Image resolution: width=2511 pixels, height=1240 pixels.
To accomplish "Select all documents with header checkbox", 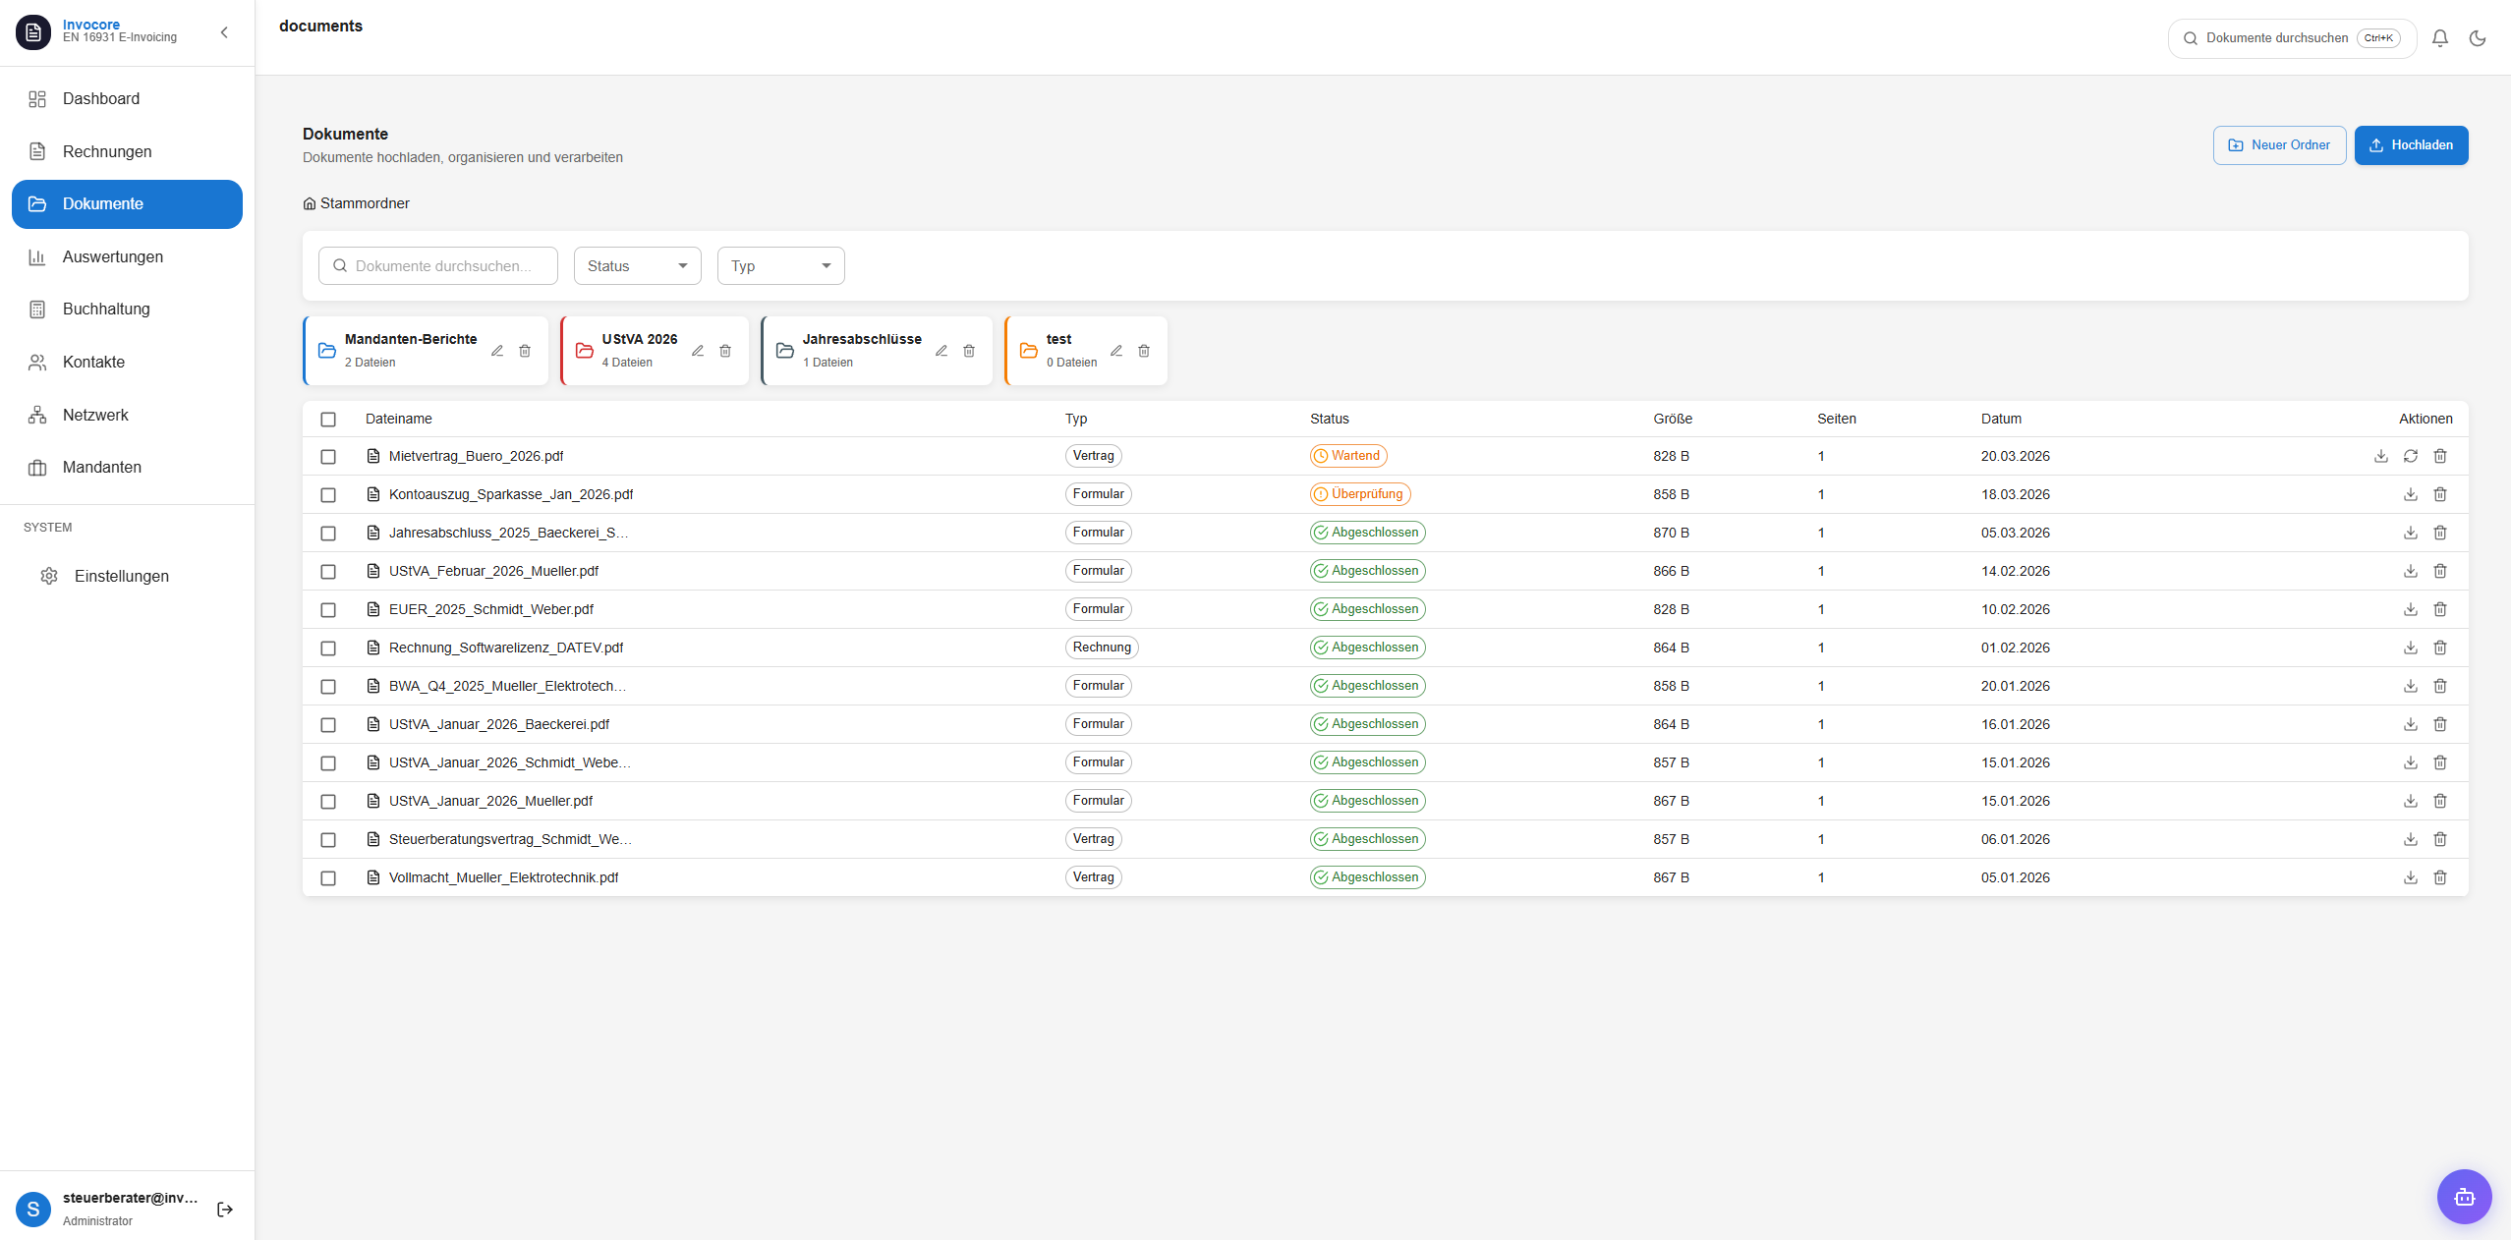I will click(x=328, y=420).
